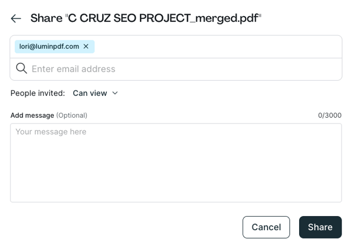Screen dimensions: 351x248
Task: Click the Add message label
Action: (x=32, y=115)
